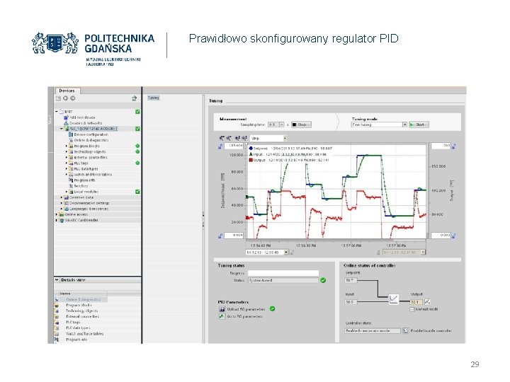Open the Strip chart mode dropdown
Image resolution: width=510 pixels, height=382 pixels.
coord(285,139)
